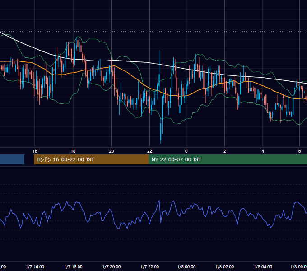This screenshot has height=271, width=307.
Task: Click the 6 hour label on price chart axis
Action: (x=299, y=151)
